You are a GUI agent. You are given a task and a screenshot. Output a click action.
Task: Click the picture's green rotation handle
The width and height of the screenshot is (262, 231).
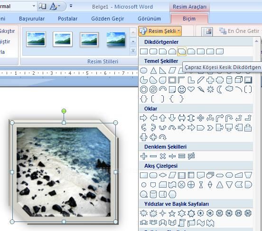pos(64,111)
